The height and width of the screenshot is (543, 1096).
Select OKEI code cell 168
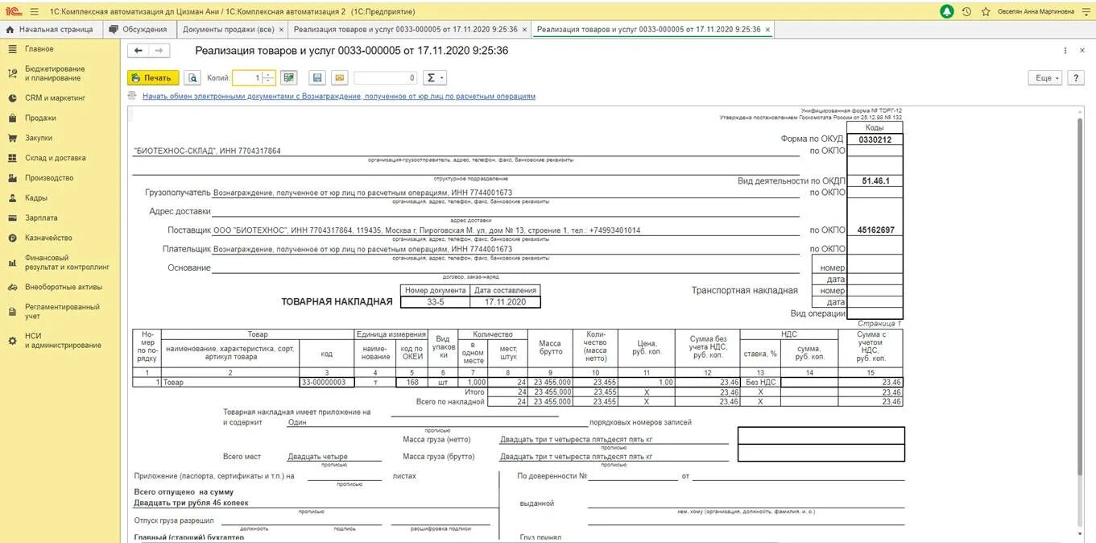click(412, 383)
